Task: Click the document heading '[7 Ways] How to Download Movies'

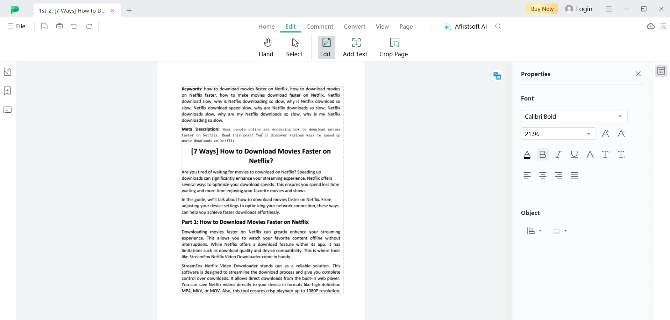Action: 261,156
